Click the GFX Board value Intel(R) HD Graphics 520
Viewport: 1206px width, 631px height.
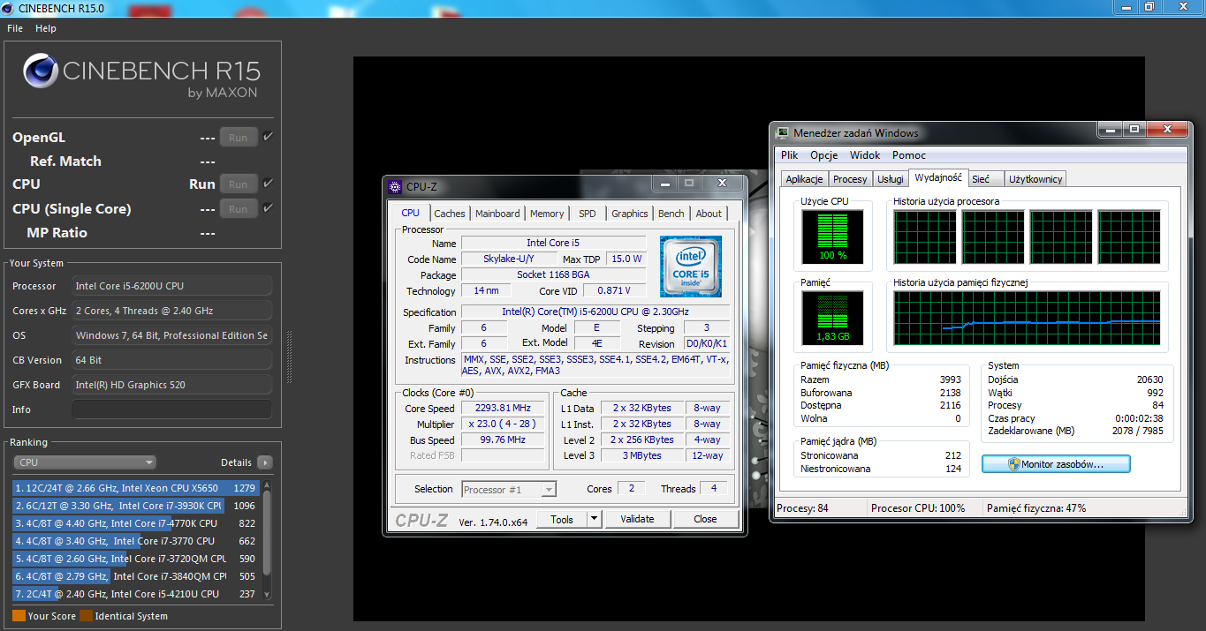171,385
